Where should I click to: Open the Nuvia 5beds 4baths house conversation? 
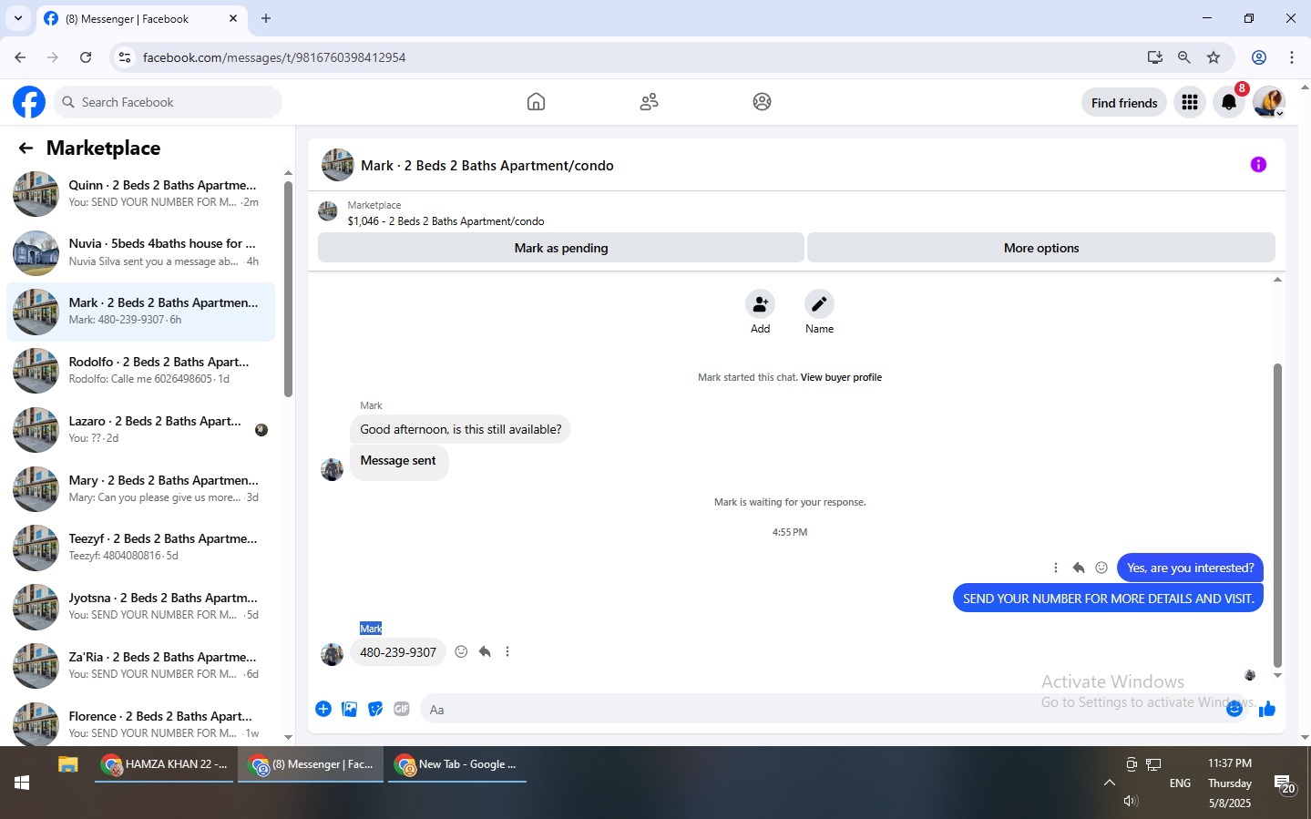[140, 253]
